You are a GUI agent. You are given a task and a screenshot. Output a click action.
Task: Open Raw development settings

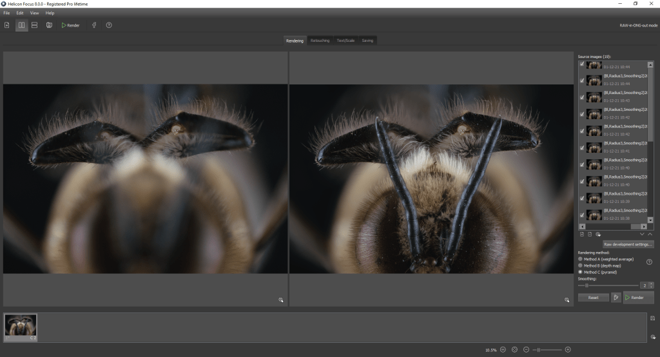click(x=628, y=245)
